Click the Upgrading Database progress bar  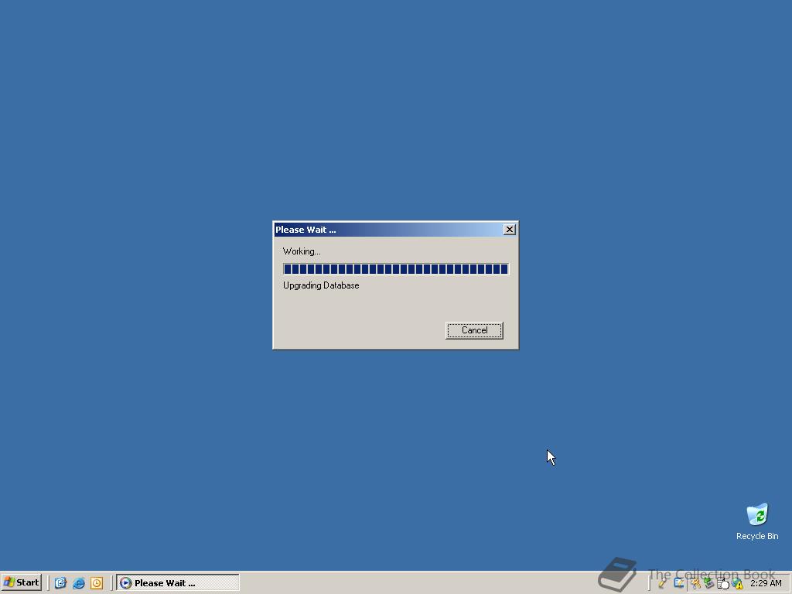coord(396,268)
